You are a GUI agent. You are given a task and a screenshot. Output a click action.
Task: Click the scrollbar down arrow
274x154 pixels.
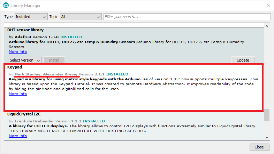click(x=267, y=138)
